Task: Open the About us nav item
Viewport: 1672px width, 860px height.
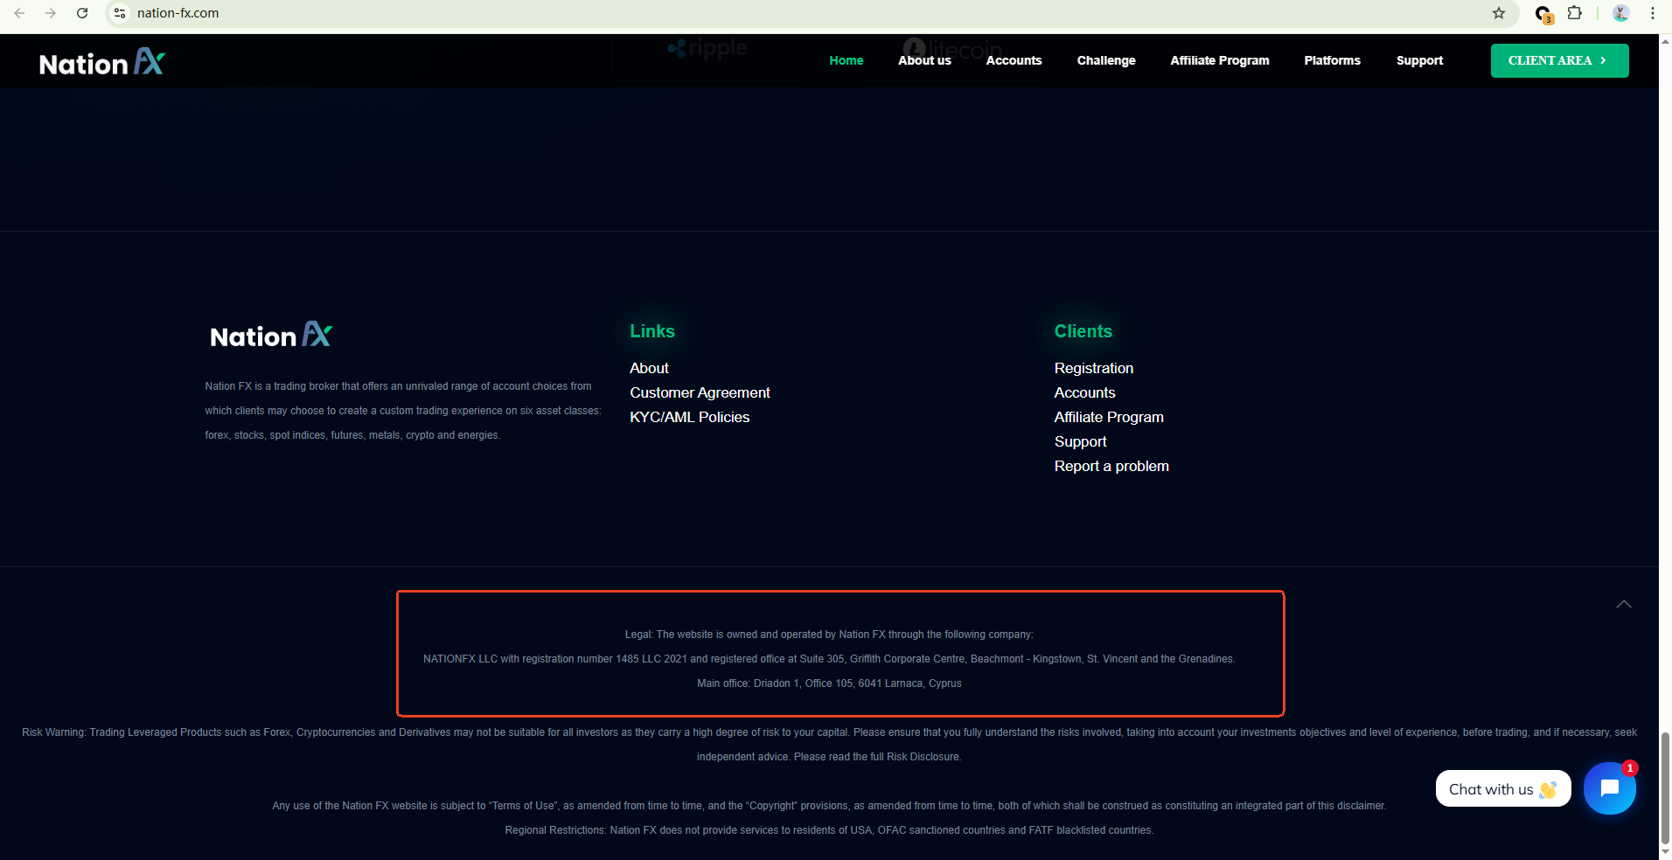Action: [x=924, y=60]
